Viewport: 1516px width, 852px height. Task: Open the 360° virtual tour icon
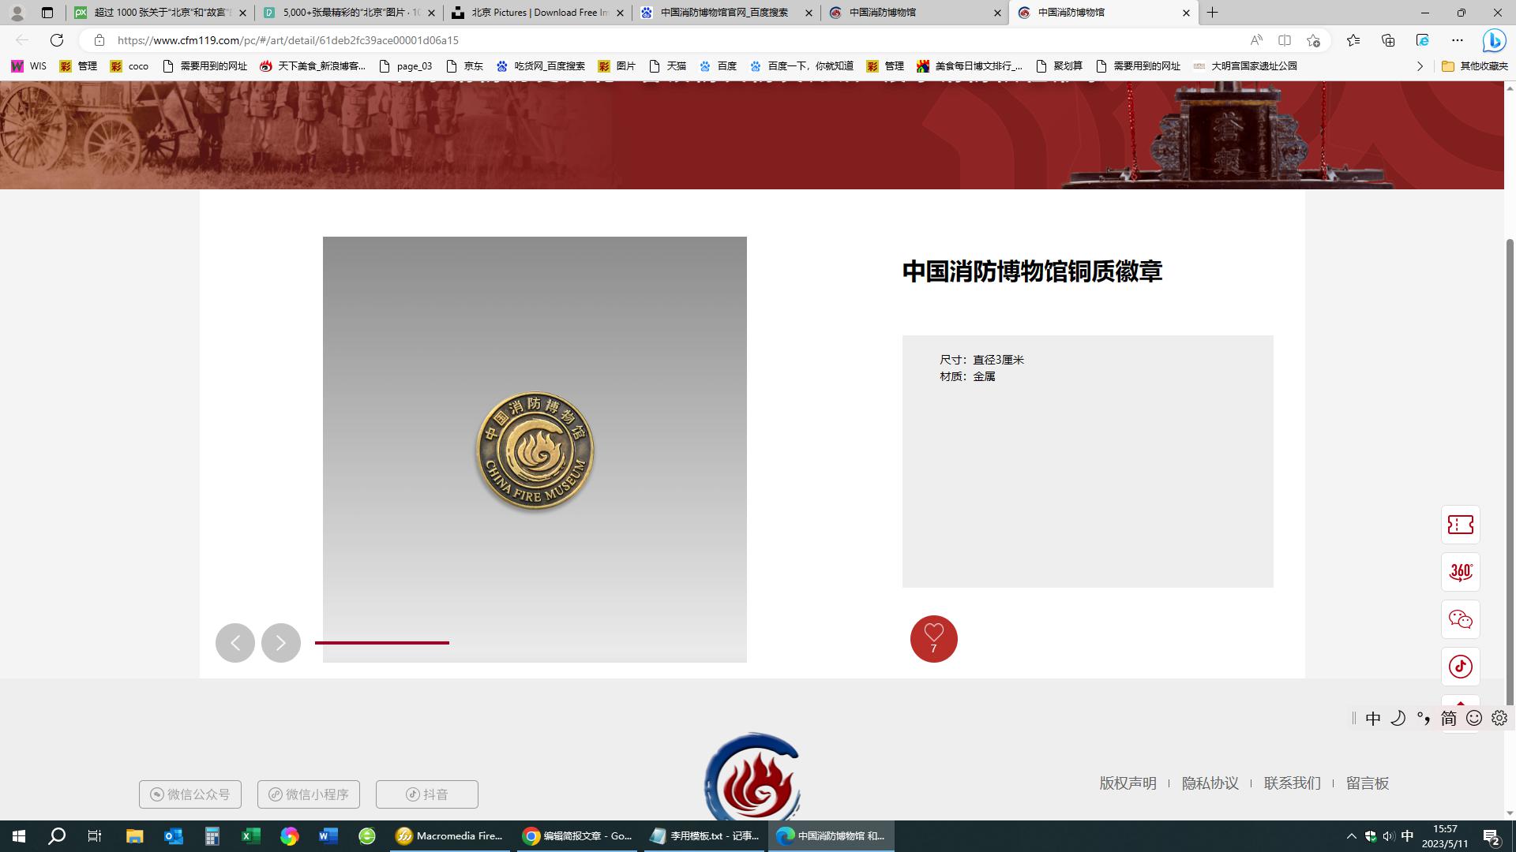pos(1460,572)
